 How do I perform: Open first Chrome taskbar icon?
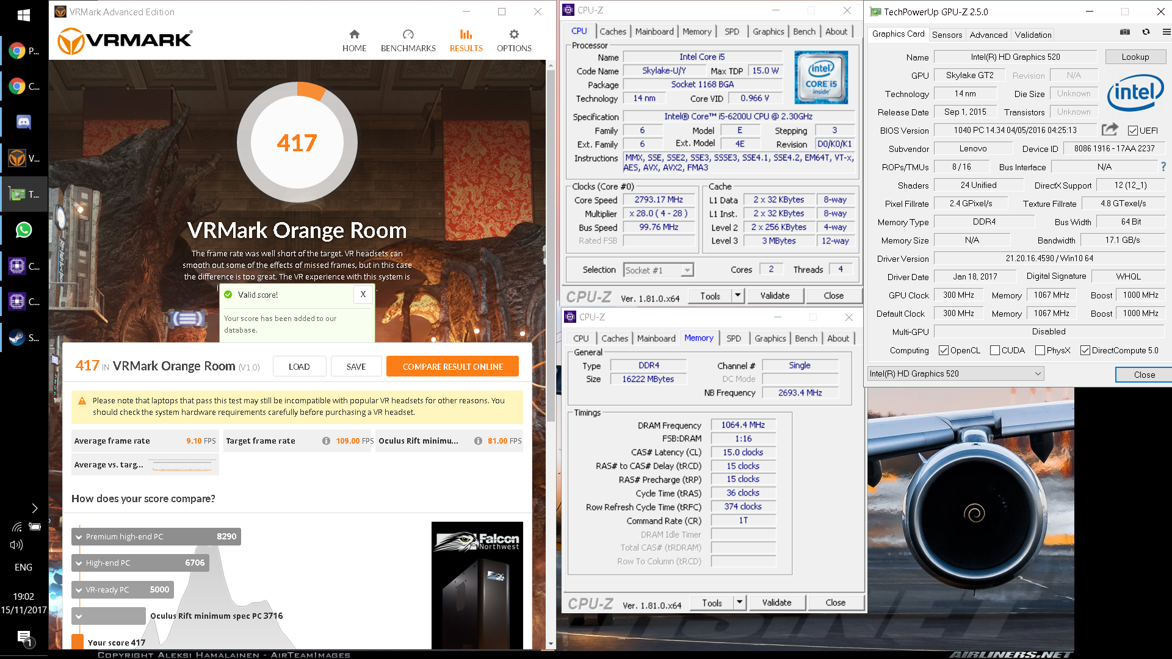(24, 51)
